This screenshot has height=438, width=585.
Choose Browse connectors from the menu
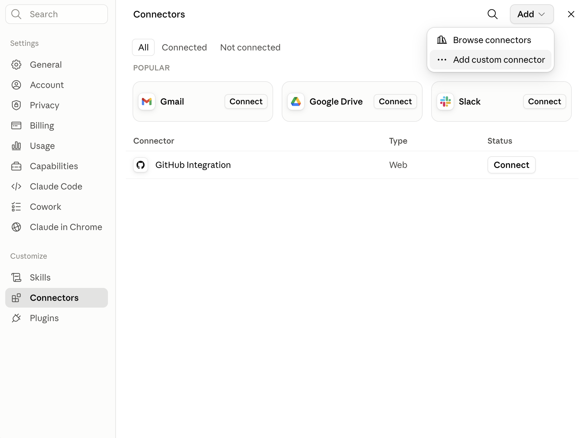click(x=491, y=40)
